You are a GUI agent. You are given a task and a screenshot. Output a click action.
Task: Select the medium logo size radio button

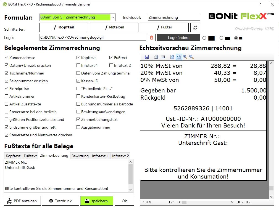point(221,38)
